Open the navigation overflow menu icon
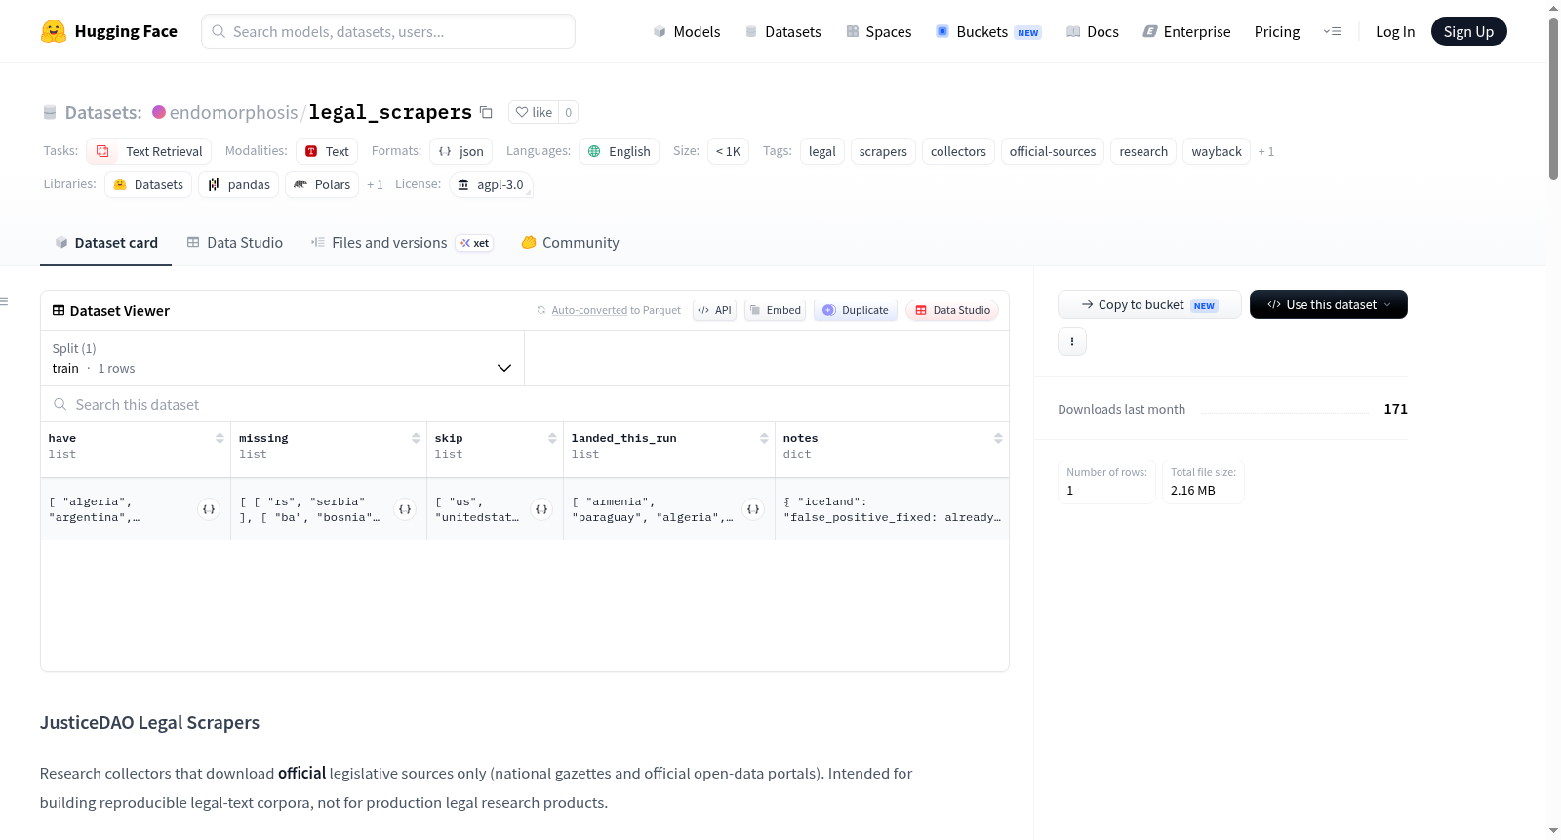Image resolution: width=1561 pixels, height=840 pixels. coord(1332,31)
